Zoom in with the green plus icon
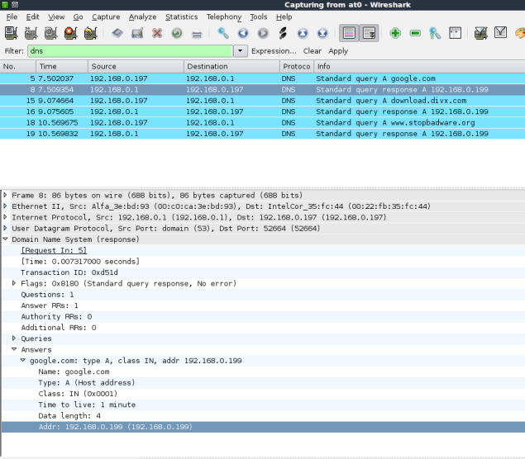Viewport: 525px width, 459px height. coord(395,33)
